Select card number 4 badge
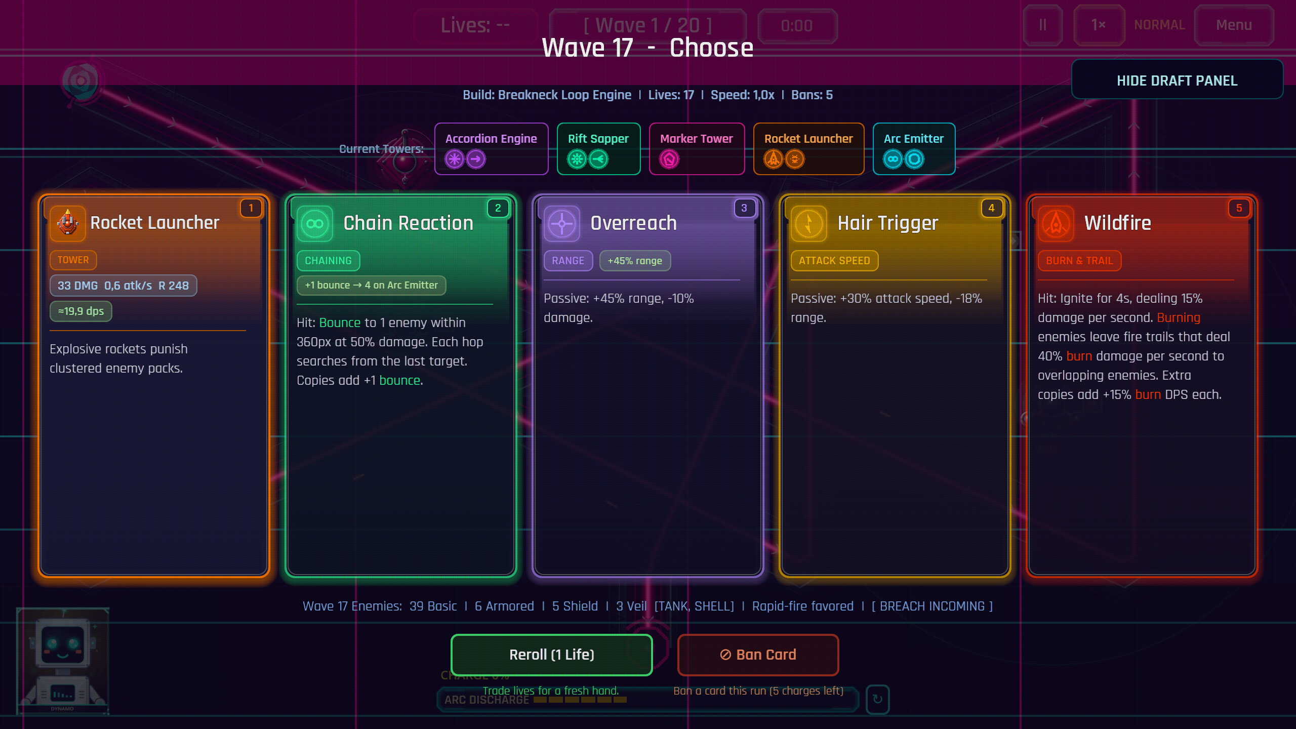The height and width of the screenshot is (729, 1296). [x=991, y=208]
